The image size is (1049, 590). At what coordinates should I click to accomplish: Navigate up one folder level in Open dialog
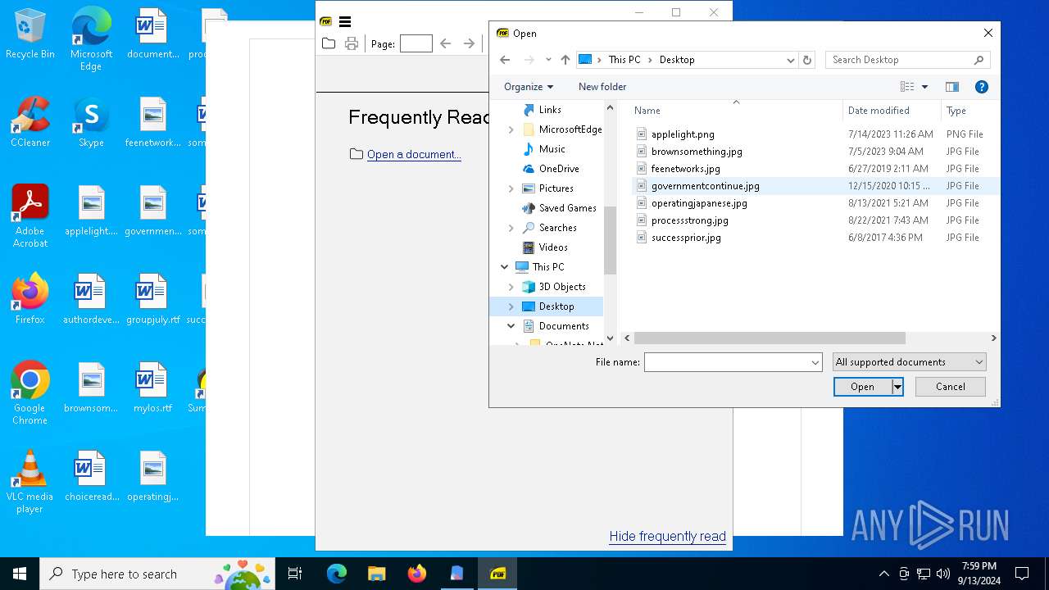tap(565, 60)
